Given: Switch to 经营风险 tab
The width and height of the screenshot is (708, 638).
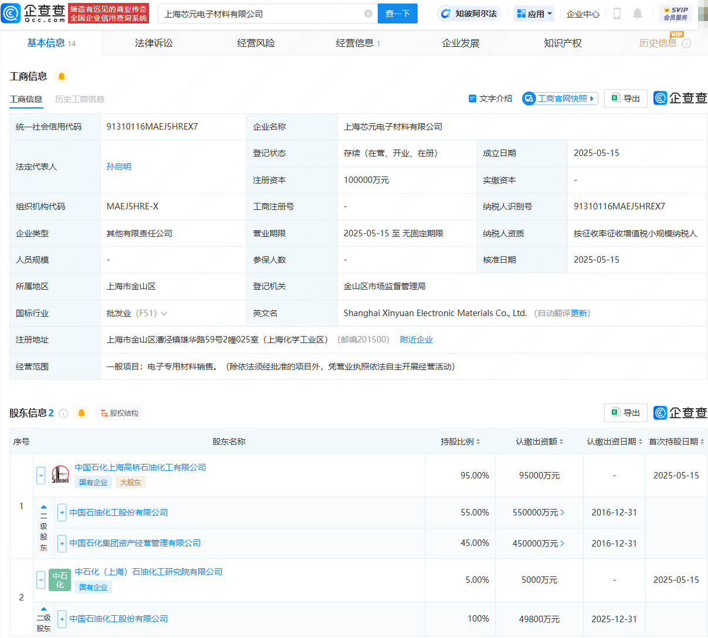Looking at the screenshot, I should [256, 43].
